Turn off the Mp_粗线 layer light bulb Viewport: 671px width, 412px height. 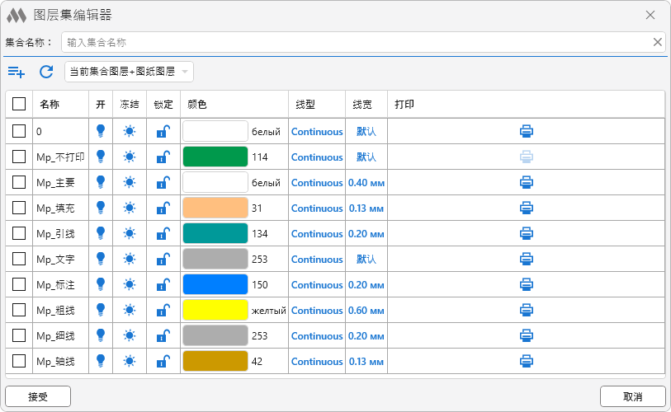[x=101, y=310]
